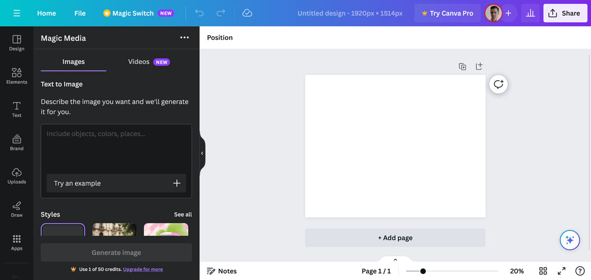The image size is (591, 280).
Task: Enter fullscreen present mode
Action: [x=561, y=271]
